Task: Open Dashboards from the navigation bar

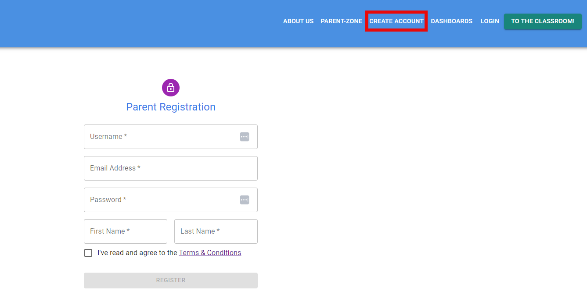Action: [451, 21]
